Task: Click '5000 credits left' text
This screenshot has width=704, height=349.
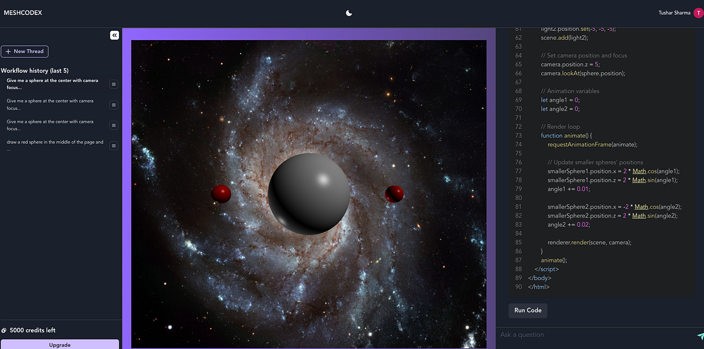Action: (33, 330)
